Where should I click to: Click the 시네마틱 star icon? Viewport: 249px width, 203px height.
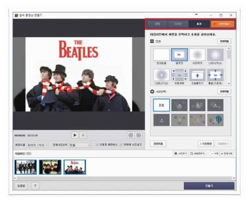click(x=152, y=92)
